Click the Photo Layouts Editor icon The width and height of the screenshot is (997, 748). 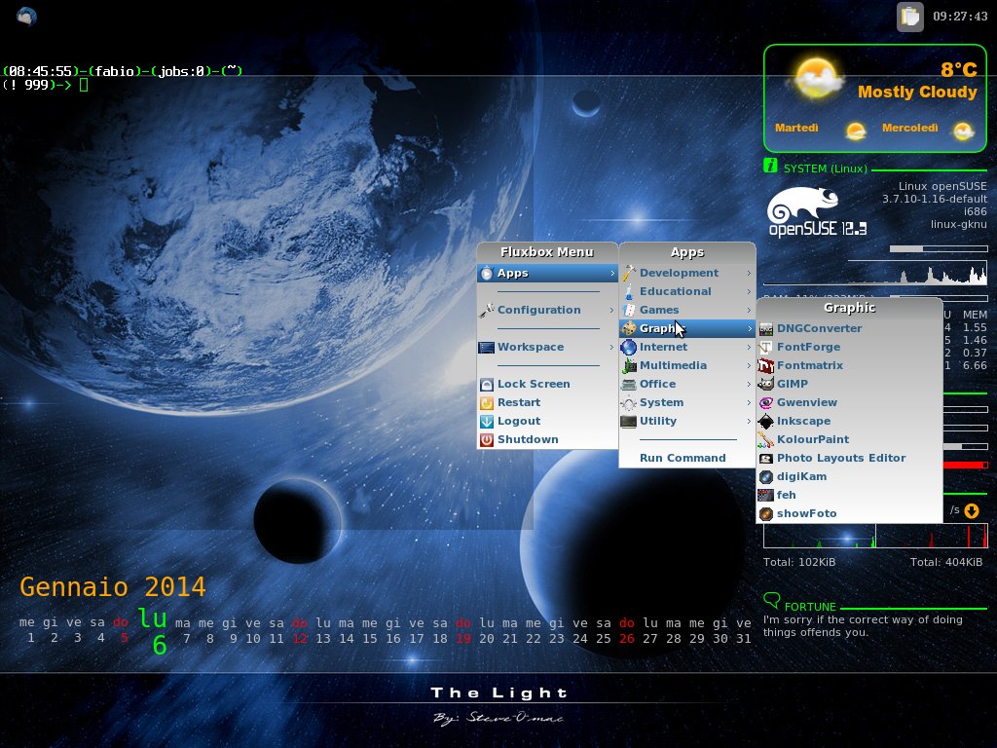coord(766,458)
